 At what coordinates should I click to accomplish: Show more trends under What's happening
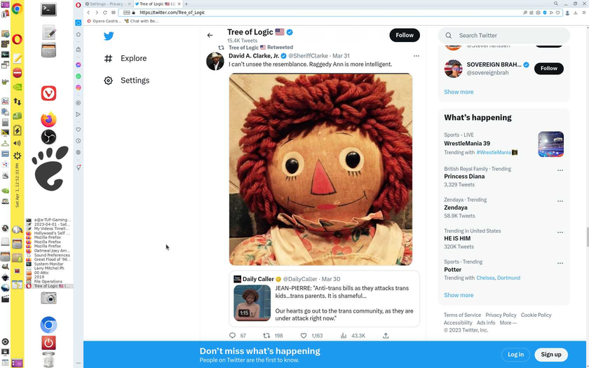click(x=459, y=295)
